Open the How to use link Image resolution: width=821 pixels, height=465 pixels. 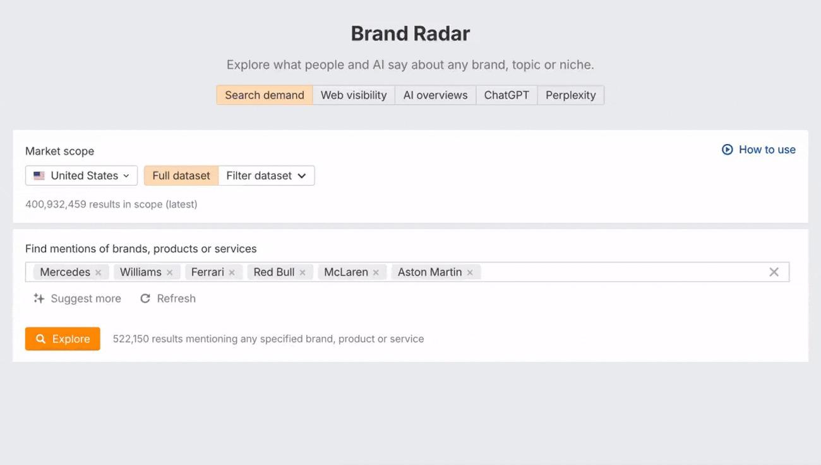click(767, 150)
